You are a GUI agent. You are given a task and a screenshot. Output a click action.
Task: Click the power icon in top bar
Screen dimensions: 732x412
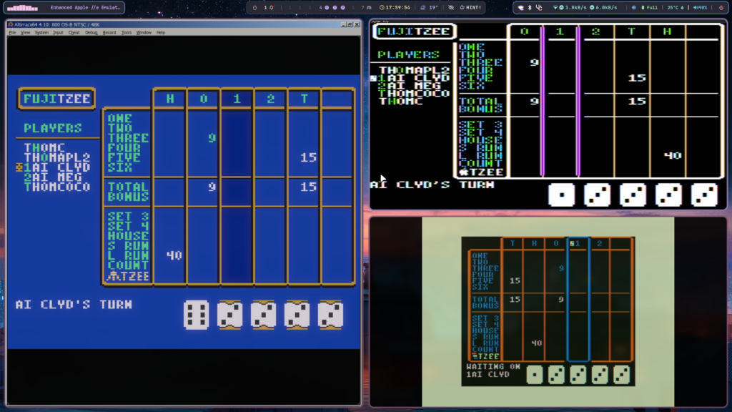point(721,8)
